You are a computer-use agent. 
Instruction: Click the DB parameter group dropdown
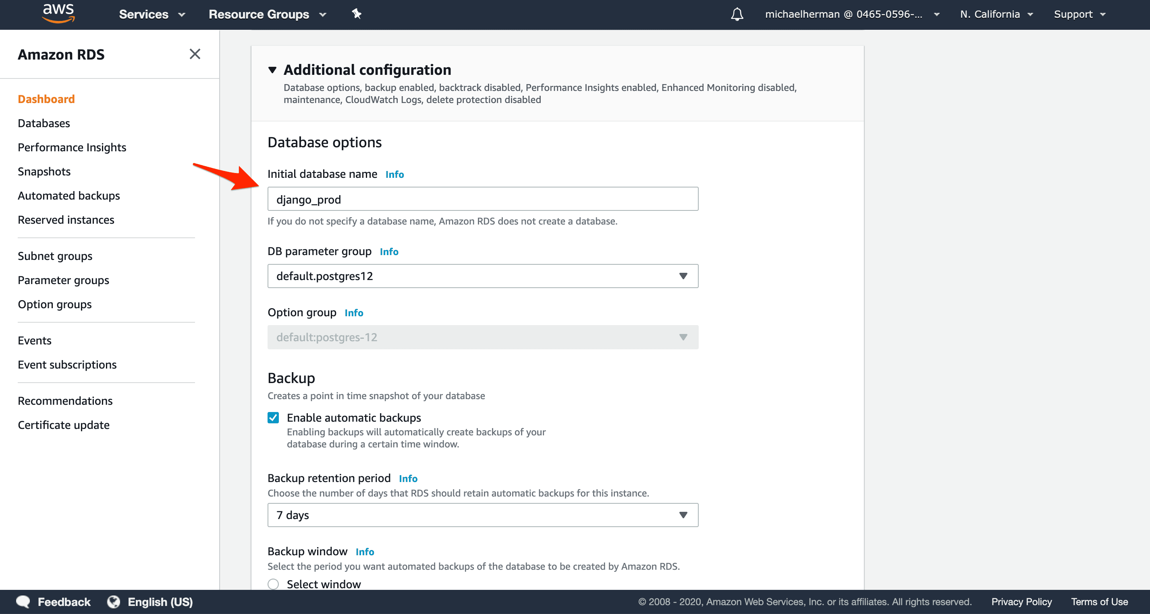click(482, 275)
